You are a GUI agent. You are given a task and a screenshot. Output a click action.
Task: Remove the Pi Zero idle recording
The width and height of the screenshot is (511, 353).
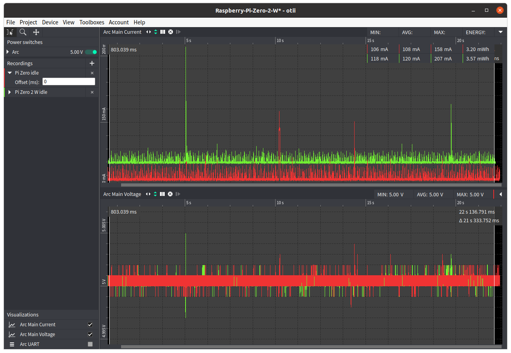[x=92, y=73]
